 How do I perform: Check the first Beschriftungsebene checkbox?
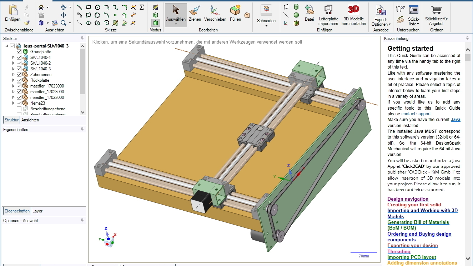pyautogui.click(x=19, y=109)
